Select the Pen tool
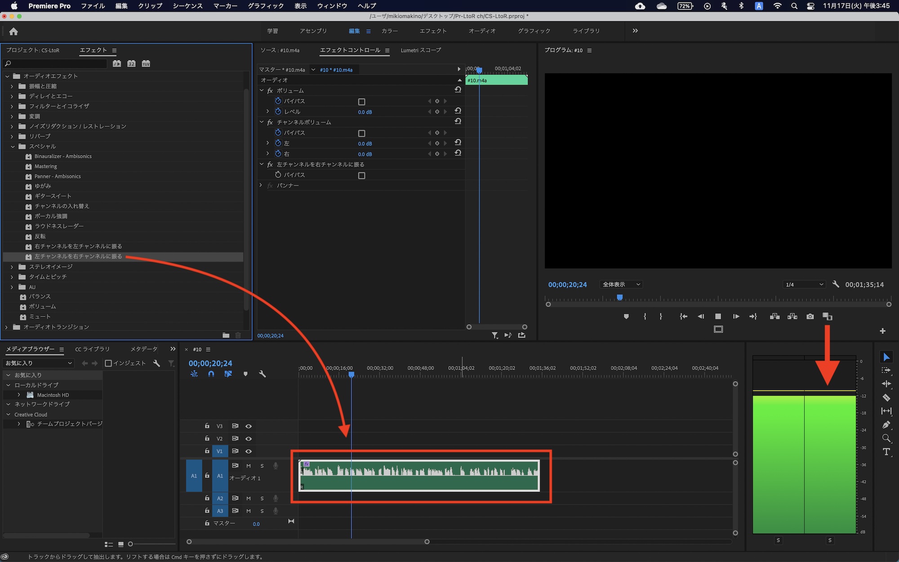 (886, 425)
